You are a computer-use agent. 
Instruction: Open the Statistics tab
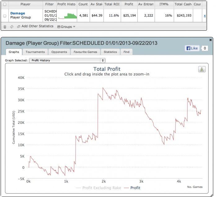tap(110, 52)
